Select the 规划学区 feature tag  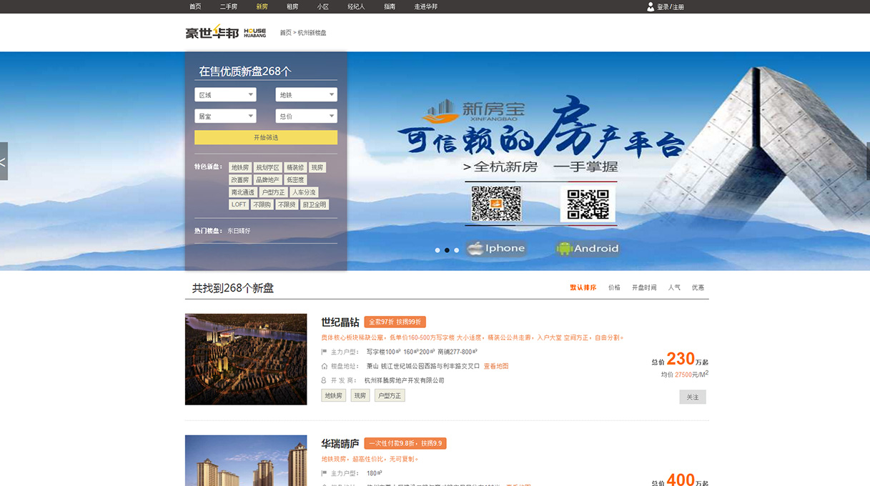click(x=268, y=167)
